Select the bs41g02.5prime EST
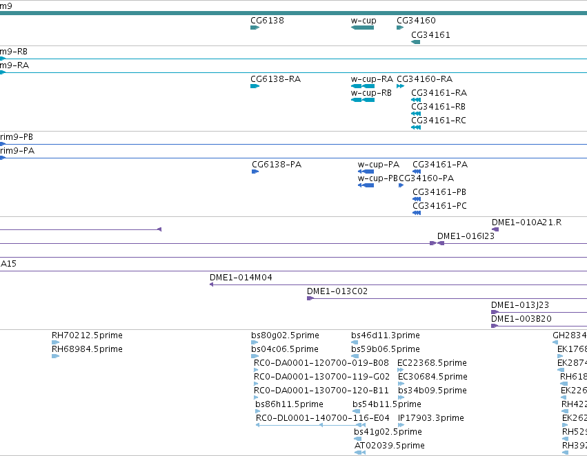Viewport: 587px width, 456px height. [357, 439]
